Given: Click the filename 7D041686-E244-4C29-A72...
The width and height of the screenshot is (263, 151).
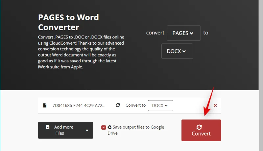Looking at the screenshot, I should (x=79, y=105).
